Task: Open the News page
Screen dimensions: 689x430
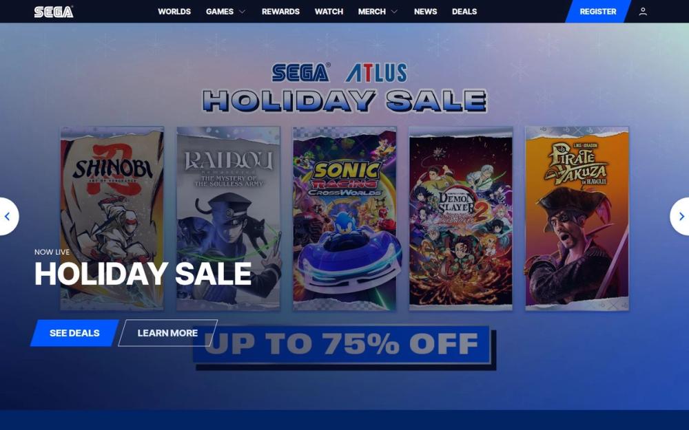Action: [x=425, y=12]
